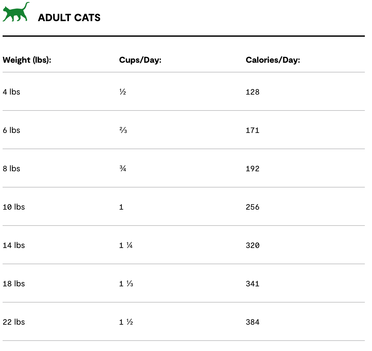Select the 22 lbs weight cell

pos(14,322)
